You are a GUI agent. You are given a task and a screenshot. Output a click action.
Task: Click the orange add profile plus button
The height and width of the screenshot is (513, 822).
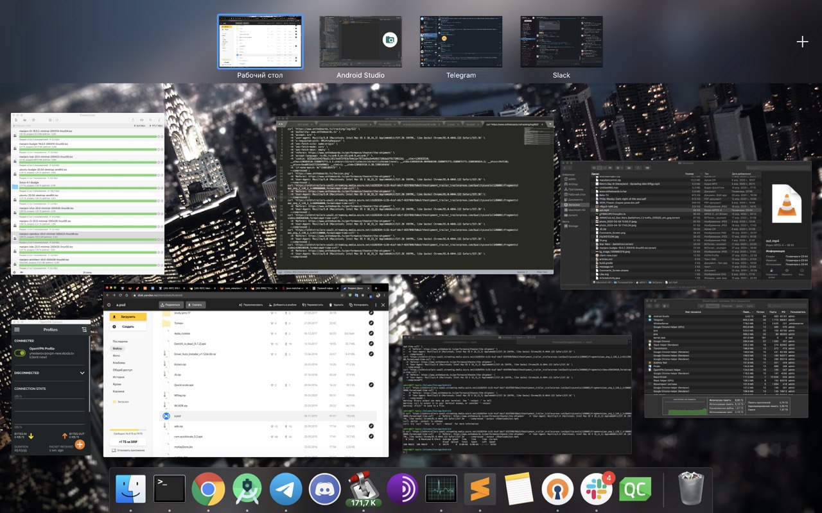80,444
